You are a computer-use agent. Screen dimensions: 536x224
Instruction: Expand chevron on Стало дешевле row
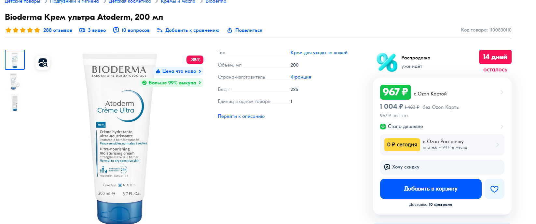pyautogui.click(x=502, y=126)
